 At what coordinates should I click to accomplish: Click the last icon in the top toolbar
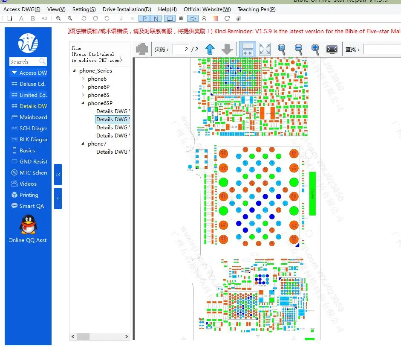[x=239, y=18]
